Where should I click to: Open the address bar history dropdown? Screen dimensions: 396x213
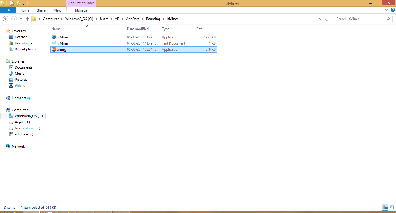tap(320, 19)
